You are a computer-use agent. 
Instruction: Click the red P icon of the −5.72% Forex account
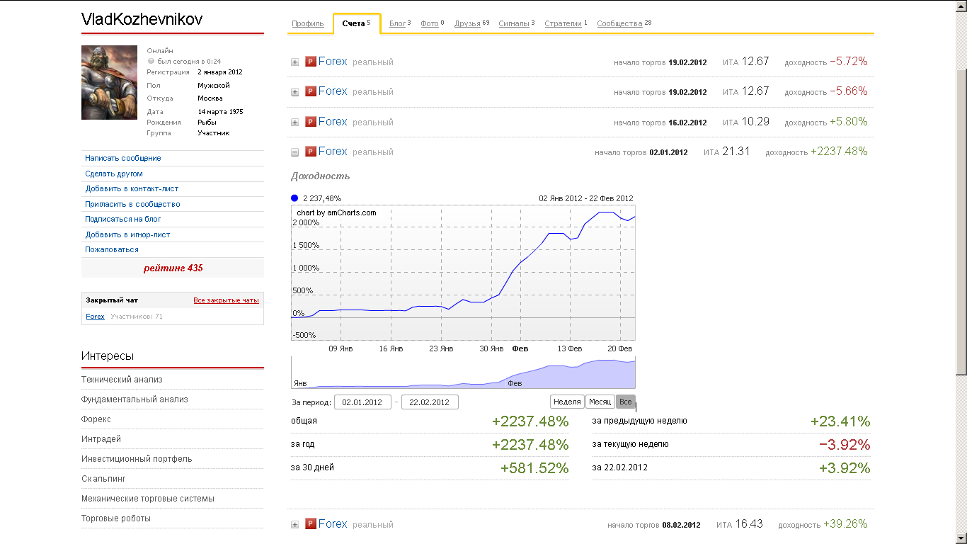coord(310,62)
